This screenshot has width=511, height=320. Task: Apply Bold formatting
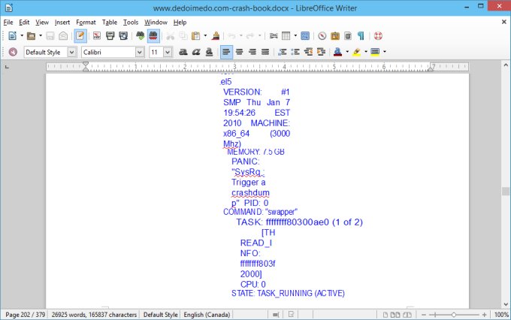click(183, 52)
